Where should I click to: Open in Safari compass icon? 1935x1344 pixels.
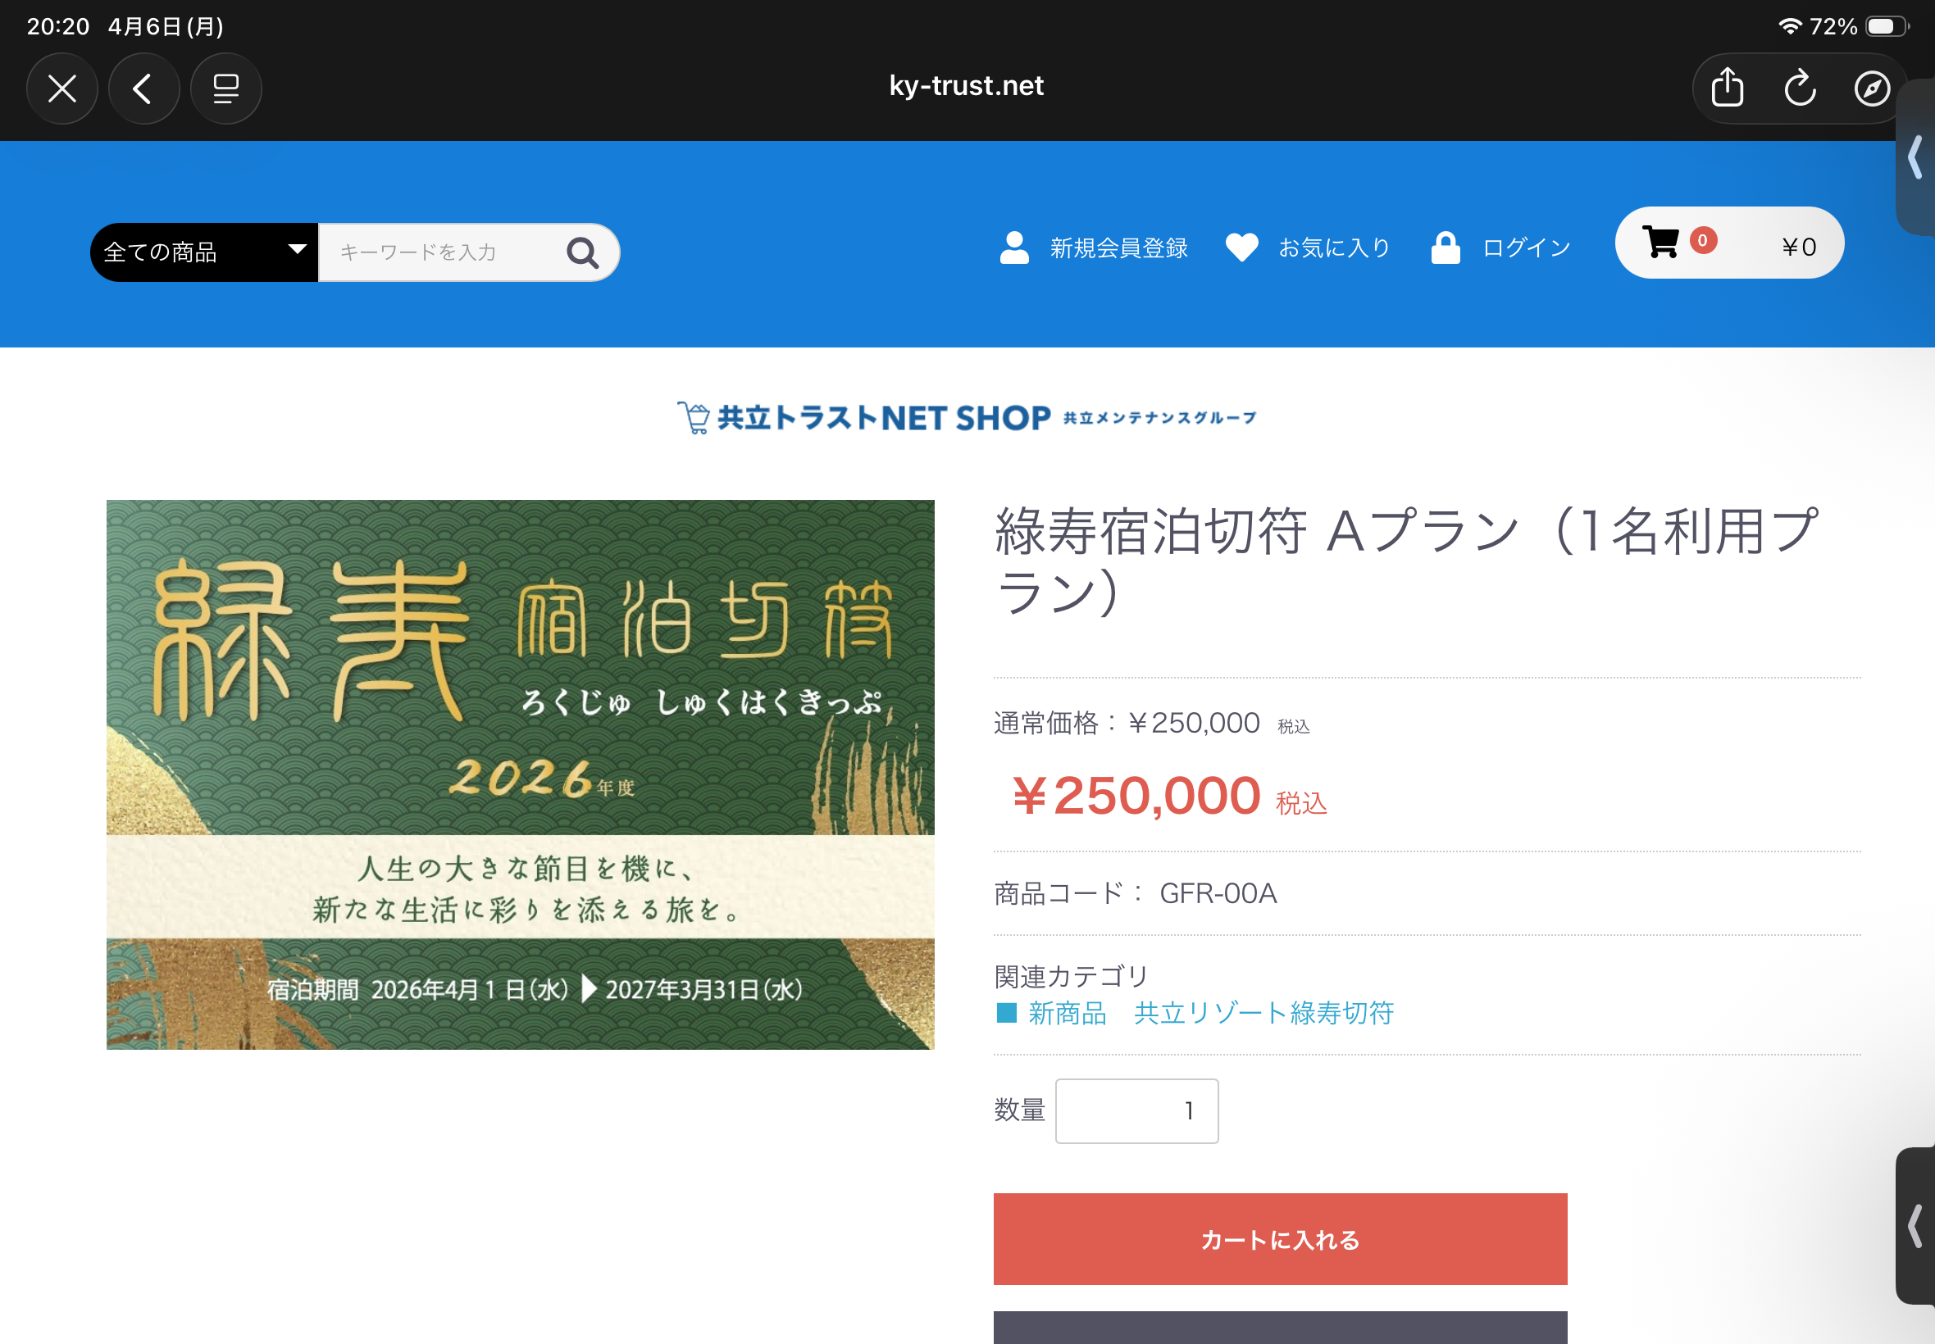click(1871, 89)
